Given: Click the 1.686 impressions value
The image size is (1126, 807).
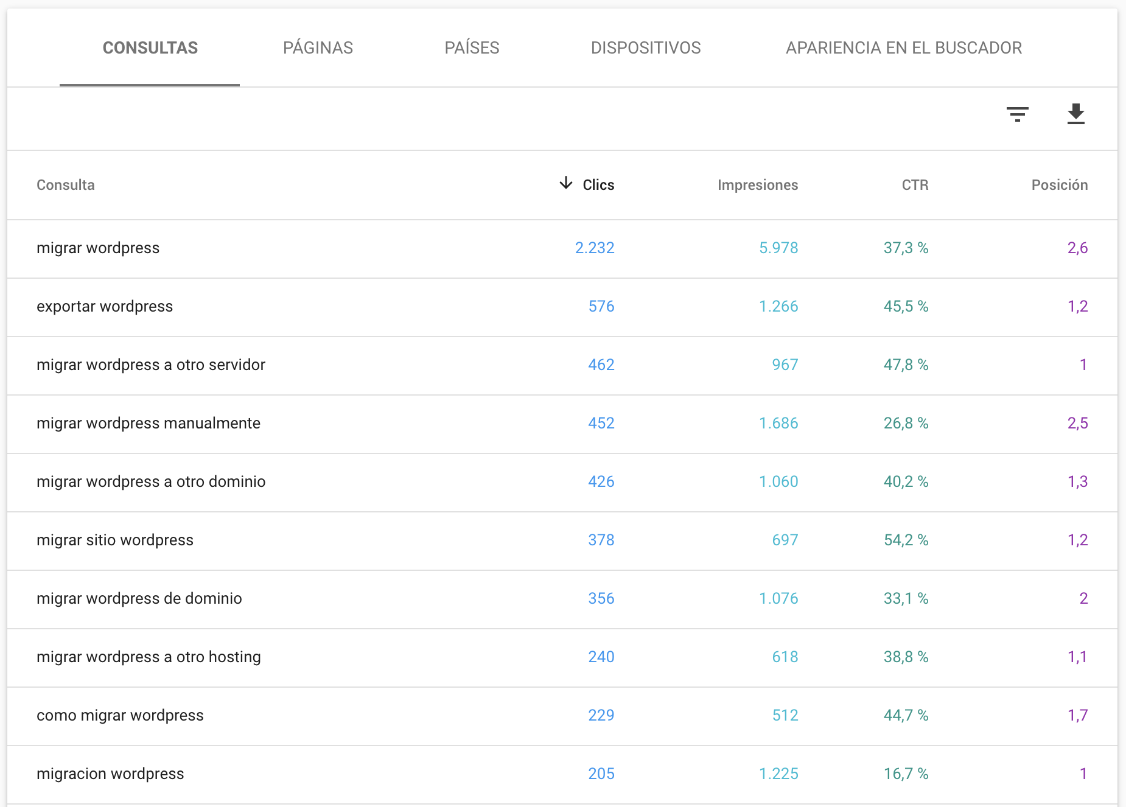Looking at the screenshot, I should coord(778,423).
